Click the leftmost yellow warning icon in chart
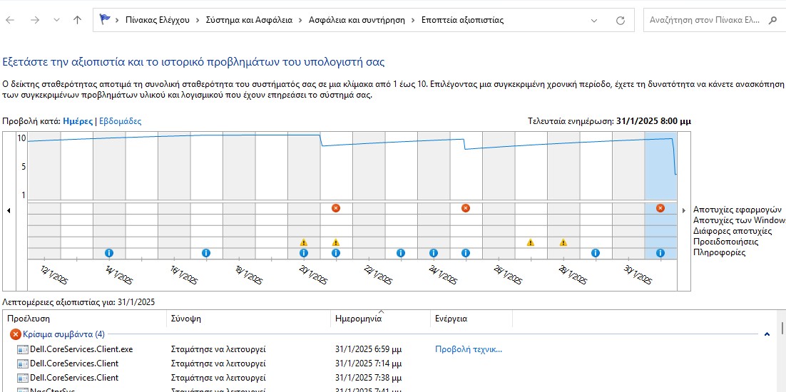The width and height of the screenshot is (786, 392). click(304, 242)
